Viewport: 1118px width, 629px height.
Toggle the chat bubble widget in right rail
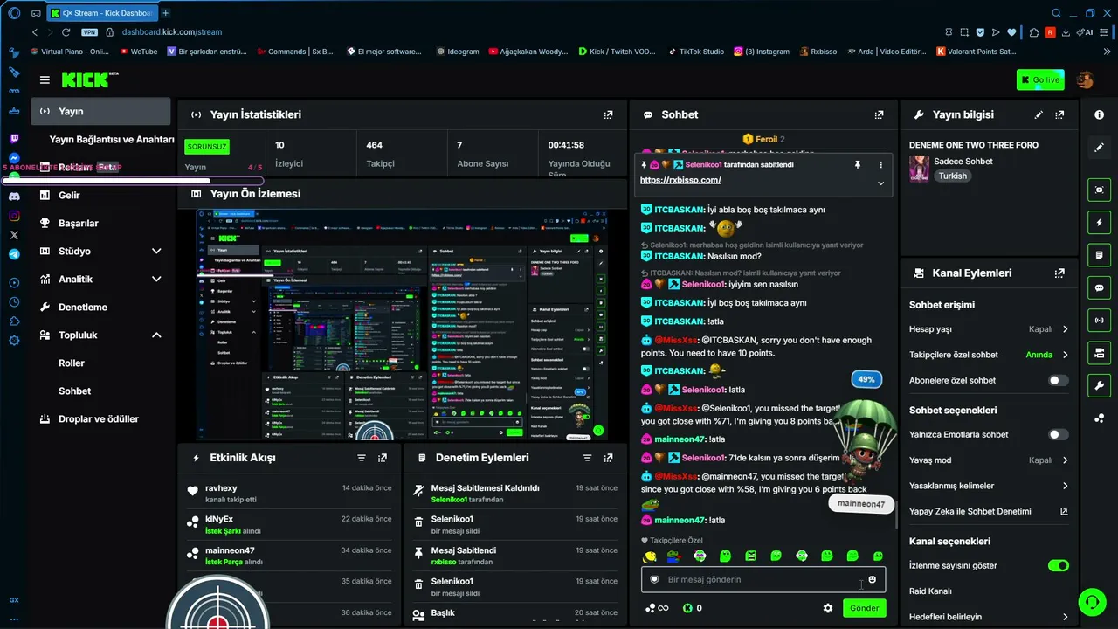(1099, 287)
